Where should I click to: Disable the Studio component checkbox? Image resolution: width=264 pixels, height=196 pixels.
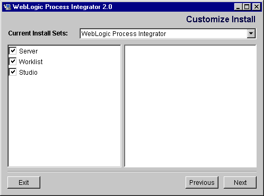13,72
